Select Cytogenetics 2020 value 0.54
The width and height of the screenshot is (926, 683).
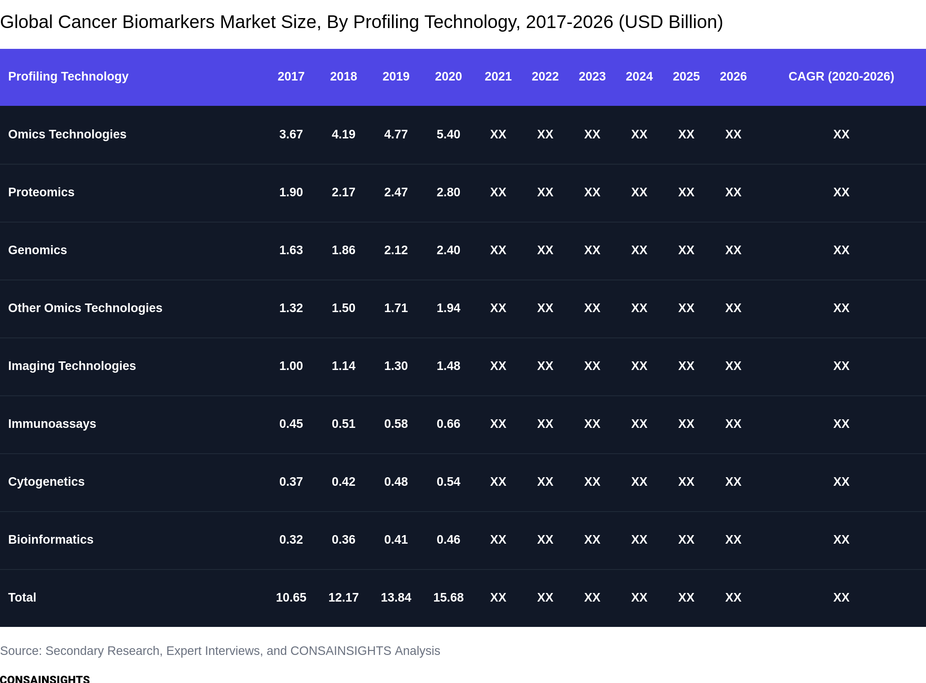point(449,482)
